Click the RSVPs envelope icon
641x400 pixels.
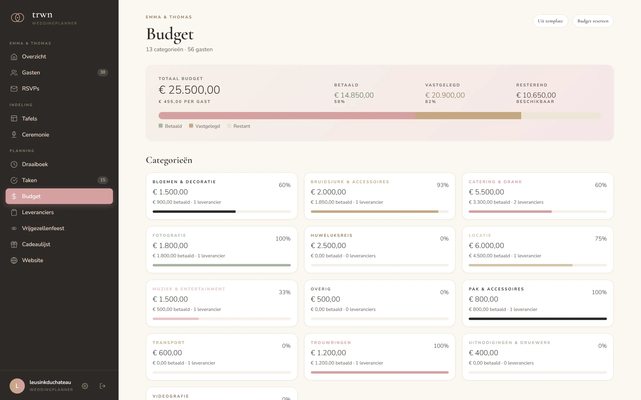pyautogui.click(x=14, y=89)
